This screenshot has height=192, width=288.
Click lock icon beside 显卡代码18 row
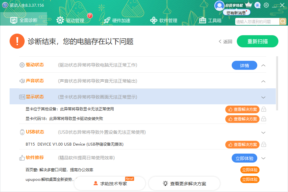click(264, 119)
